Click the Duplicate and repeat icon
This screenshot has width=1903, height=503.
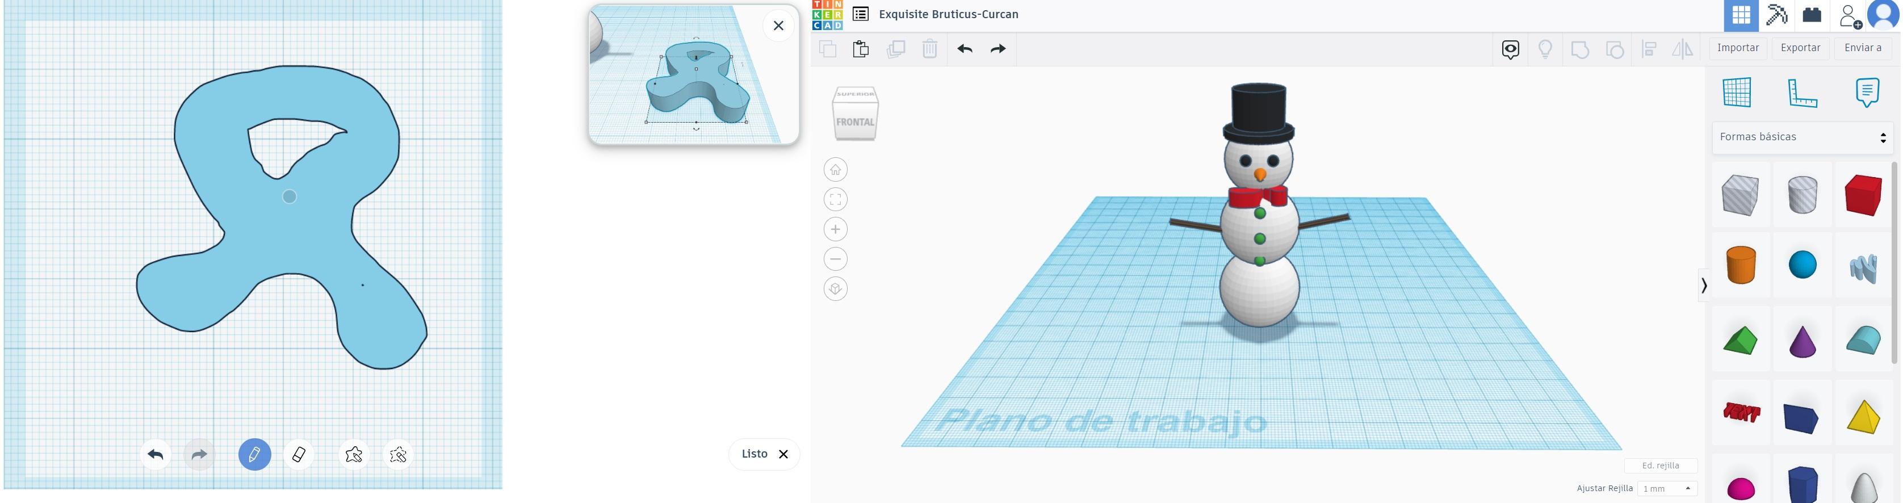[895, 49]
